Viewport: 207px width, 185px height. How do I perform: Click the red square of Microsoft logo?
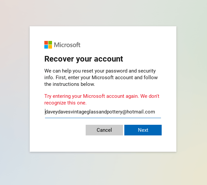(x=46, y=43)
